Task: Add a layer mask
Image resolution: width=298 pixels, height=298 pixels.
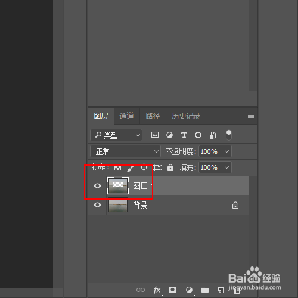Action: 172,290
